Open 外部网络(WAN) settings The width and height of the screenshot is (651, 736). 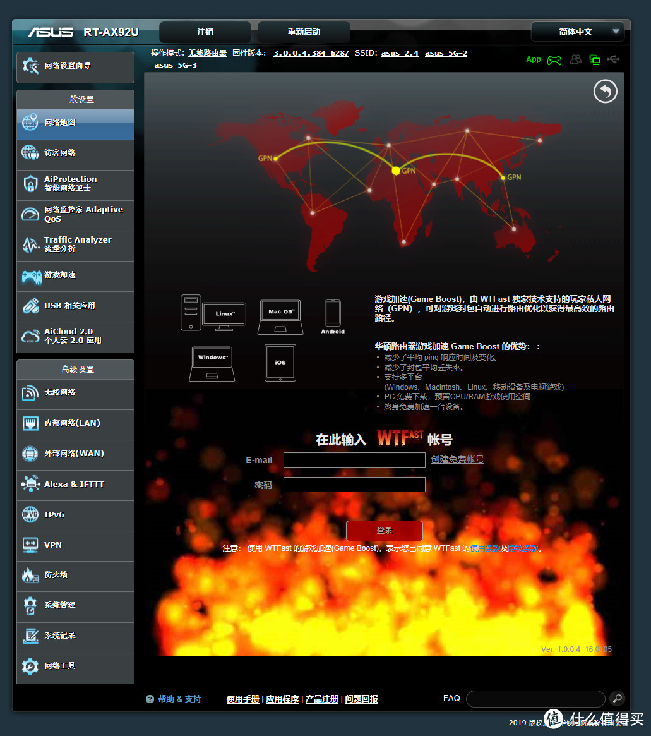[76, 455]
